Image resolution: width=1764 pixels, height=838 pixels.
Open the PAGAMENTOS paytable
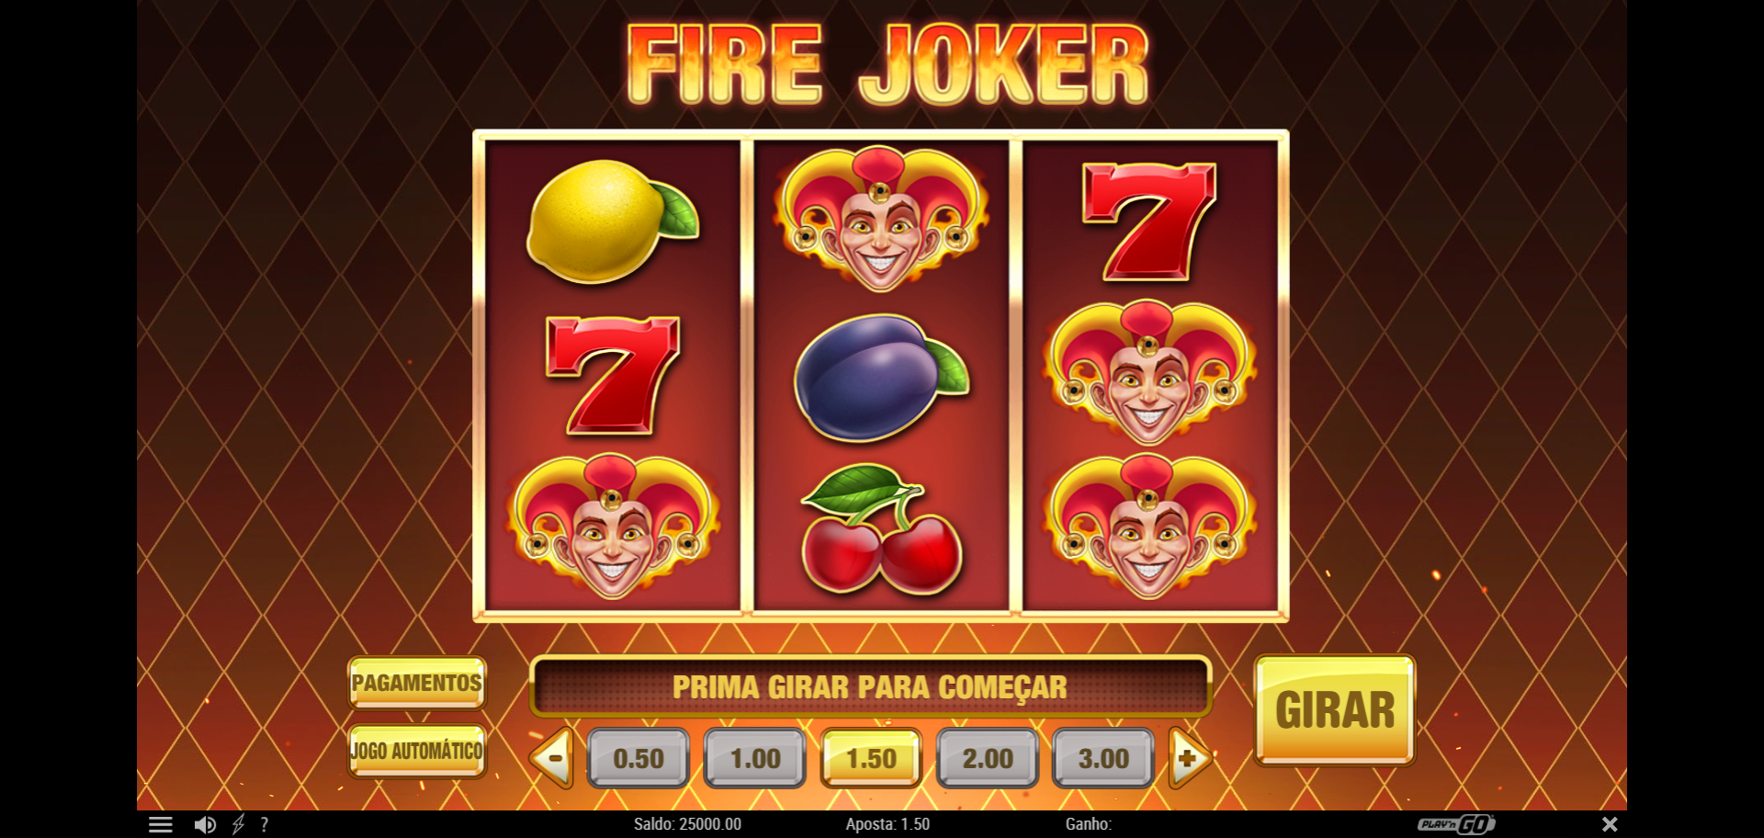coord(417,683)
